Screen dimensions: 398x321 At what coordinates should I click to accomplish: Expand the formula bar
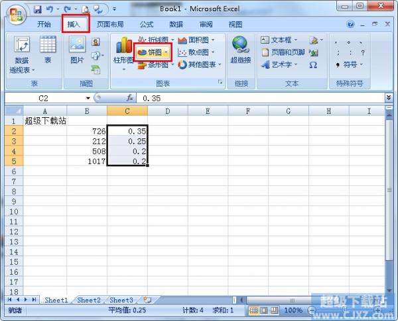389,97
